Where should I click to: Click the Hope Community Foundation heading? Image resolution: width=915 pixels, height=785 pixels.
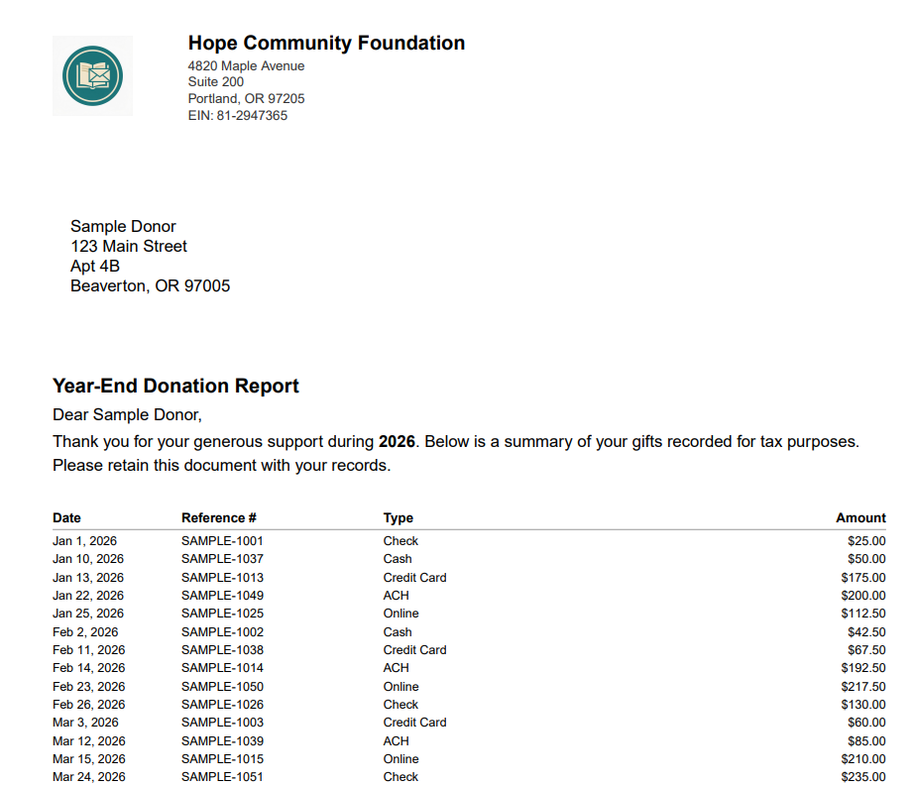click(x=326, y=44)
